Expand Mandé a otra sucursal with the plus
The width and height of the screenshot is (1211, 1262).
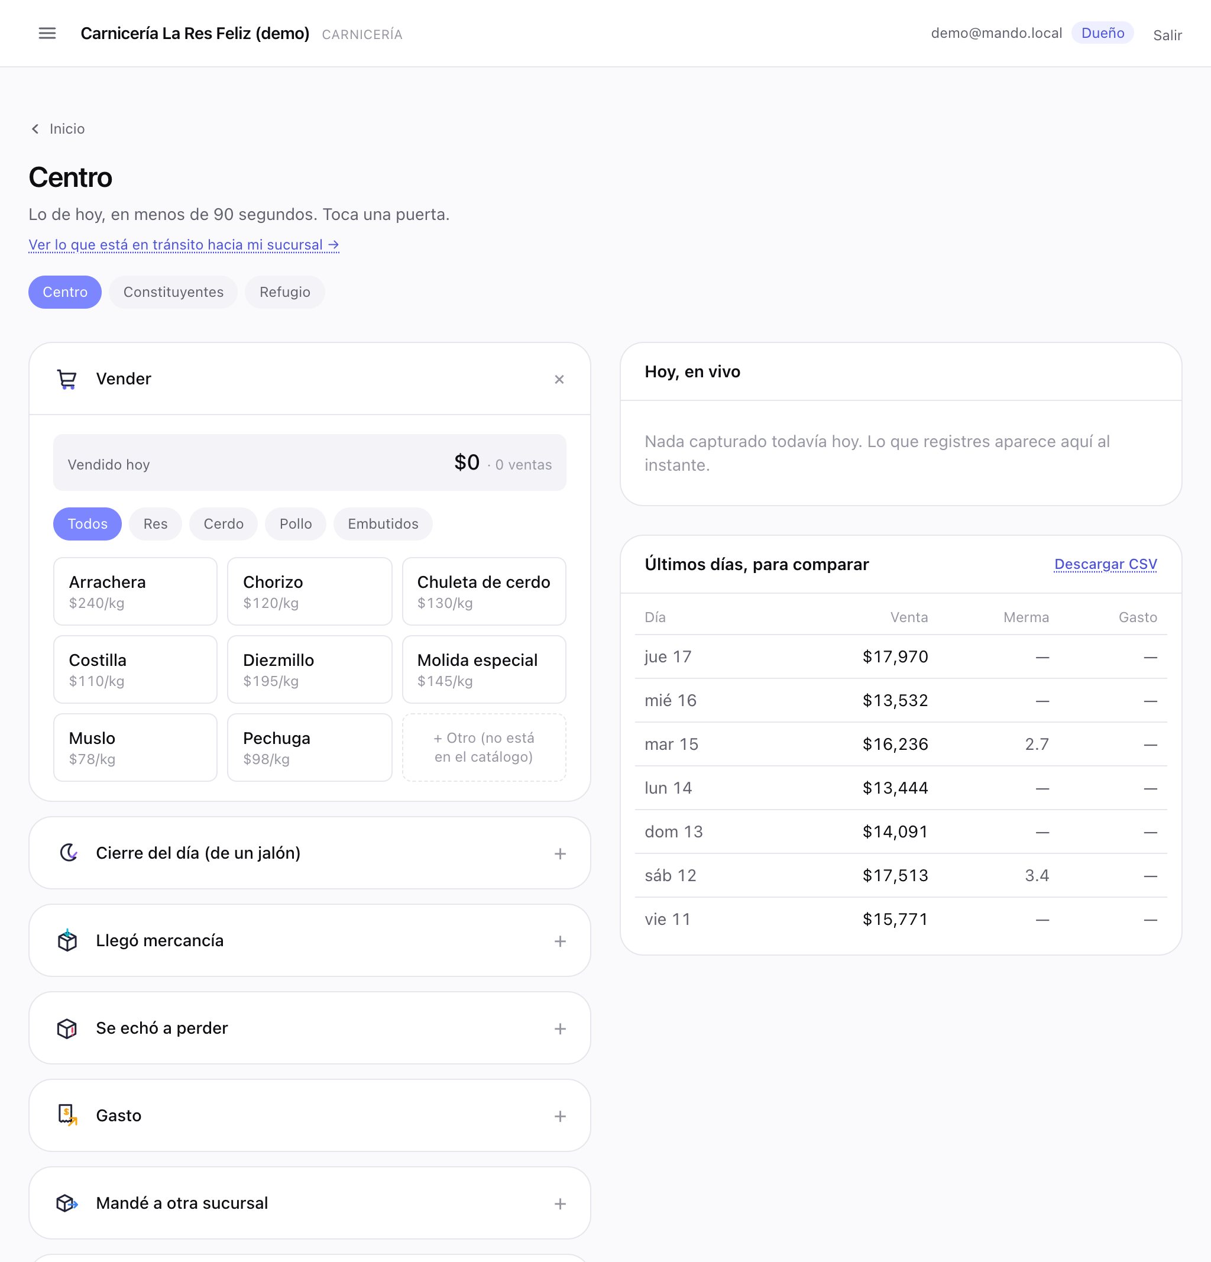click(560, 1204)
